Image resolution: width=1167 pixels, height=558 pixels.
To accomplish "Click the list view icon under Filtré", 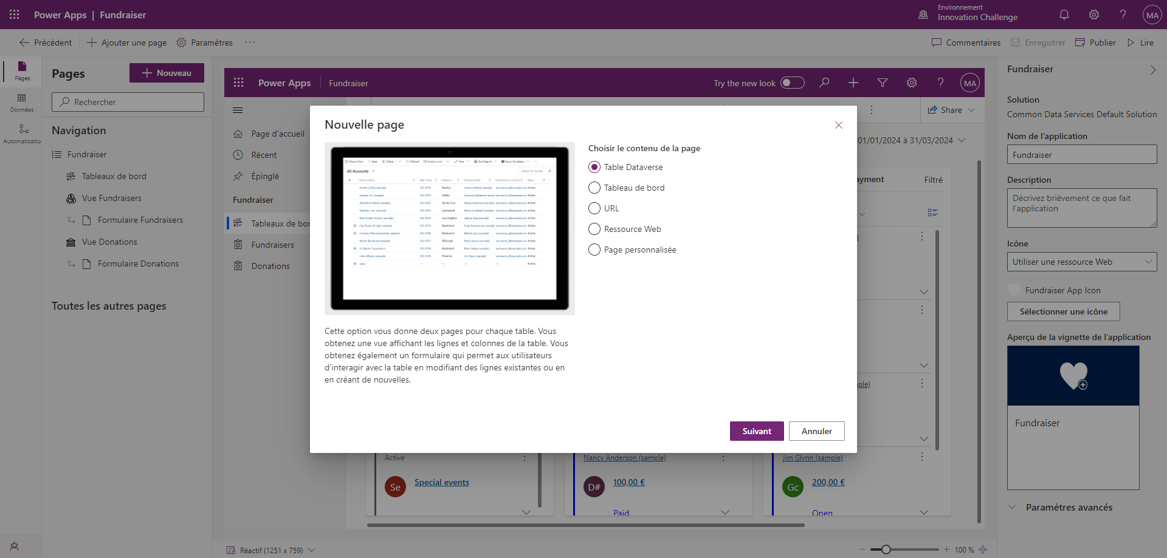I will point(933,213).
